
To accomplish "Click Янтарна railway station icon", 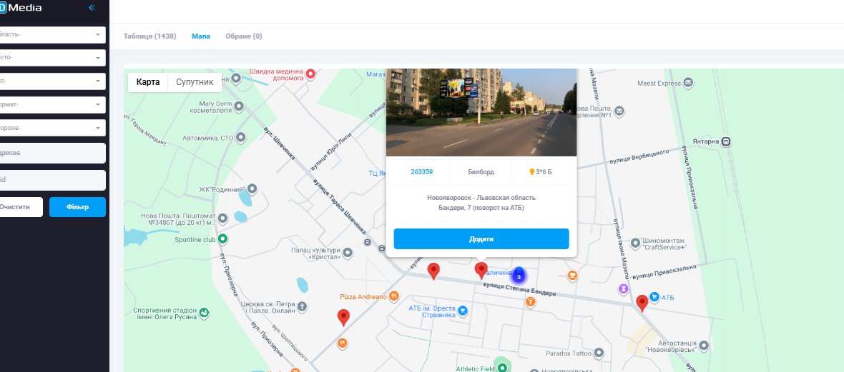I will tap(727, 141).
